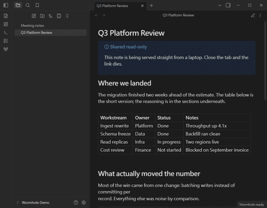Toggle the right sidebar panel icon
The height and width of the screenshot is (208, 267).
[228, 5]
